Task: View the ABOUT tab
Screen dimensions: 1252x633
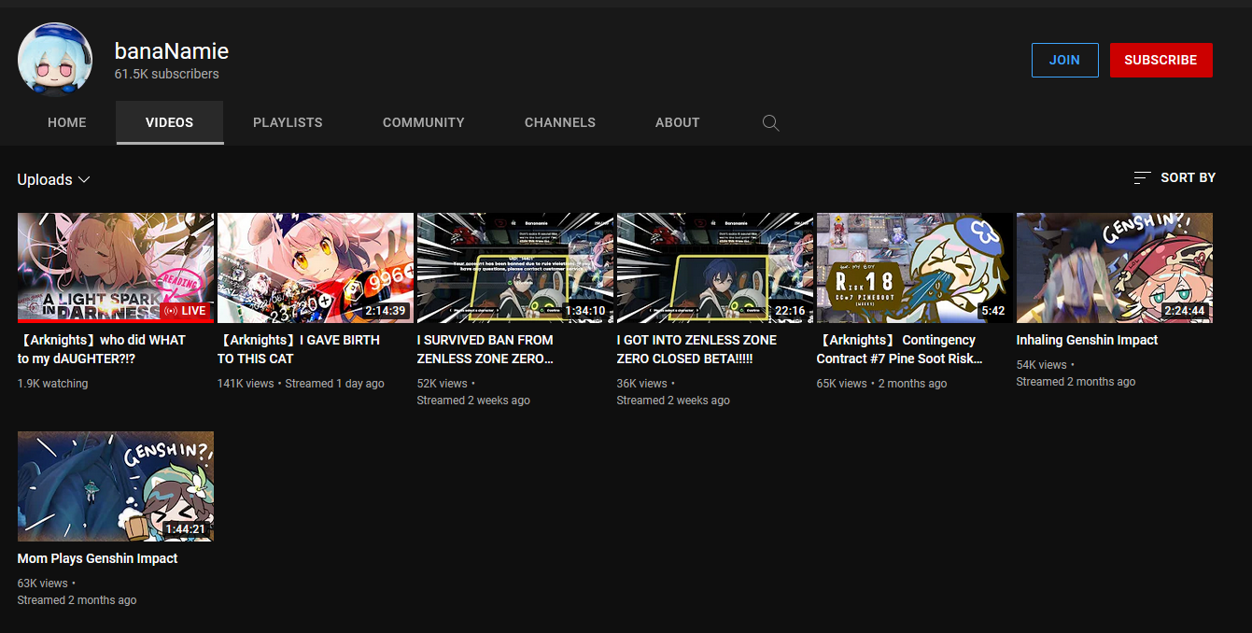Action: tap(677, 122)
